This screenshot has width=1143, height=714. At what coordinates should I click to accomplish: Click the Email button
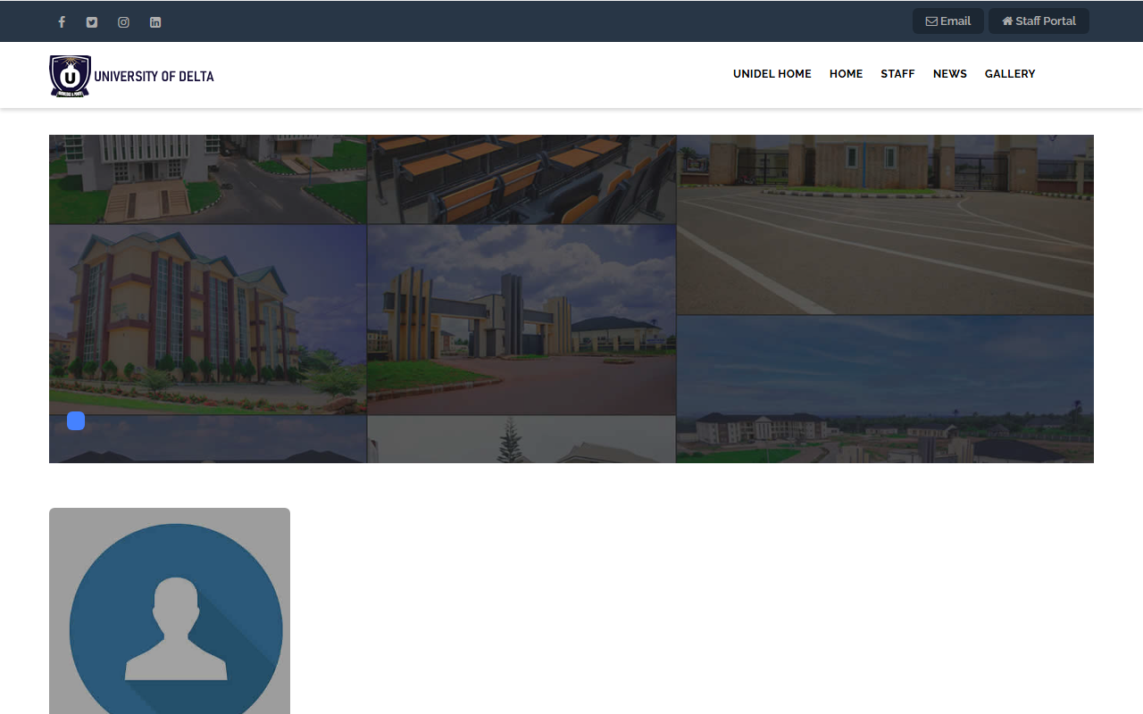coord(948,21)
